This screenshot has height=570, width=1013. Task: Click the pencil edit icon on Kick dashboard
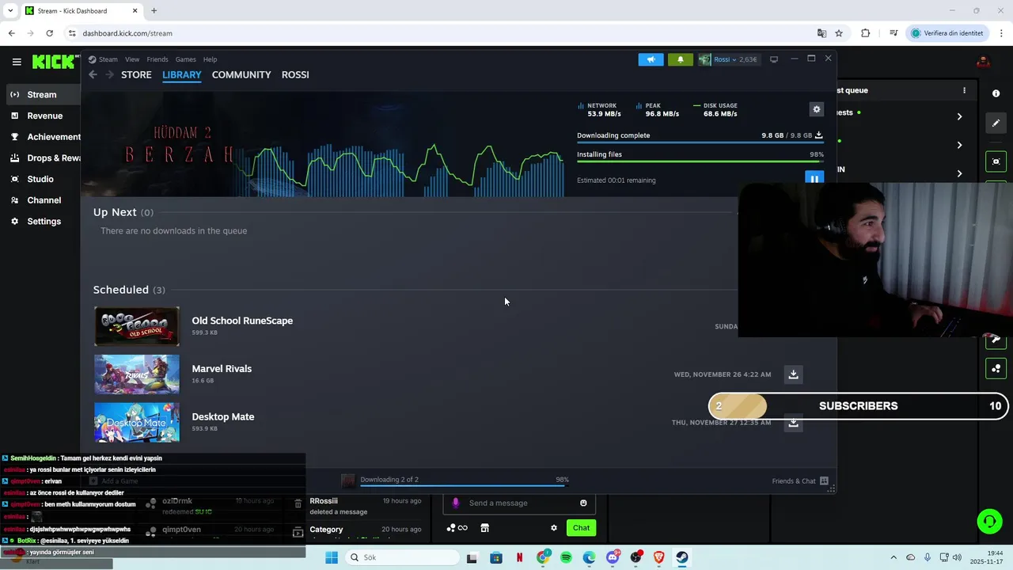point(996,123)
